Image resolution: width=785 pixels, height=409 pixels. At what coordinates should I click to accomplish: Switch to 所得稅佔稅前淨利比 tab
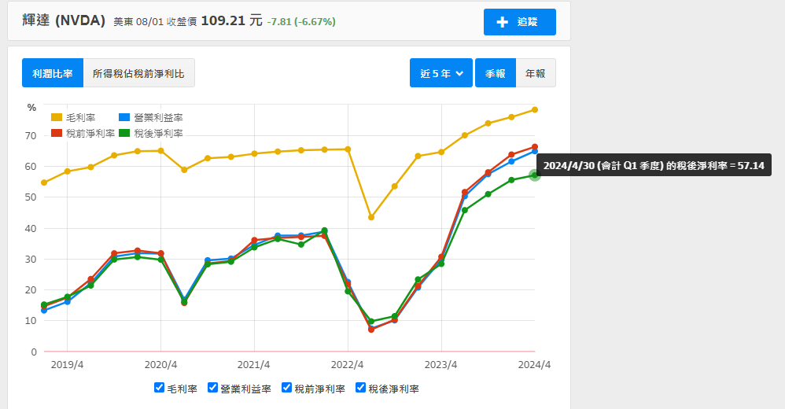pos(138,73)
